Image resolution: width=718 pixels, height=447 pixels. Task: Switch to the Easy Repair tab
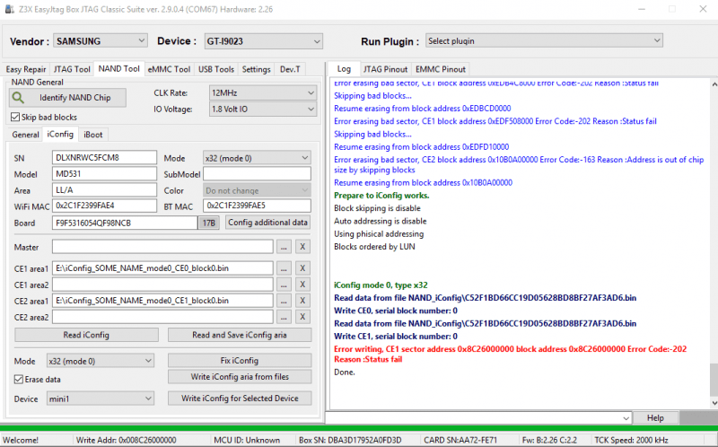(26, 69)
